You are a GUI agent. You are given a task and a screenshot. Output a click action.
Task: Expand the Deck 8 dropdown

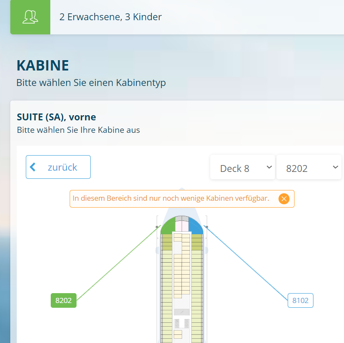[x=243, y=168]
